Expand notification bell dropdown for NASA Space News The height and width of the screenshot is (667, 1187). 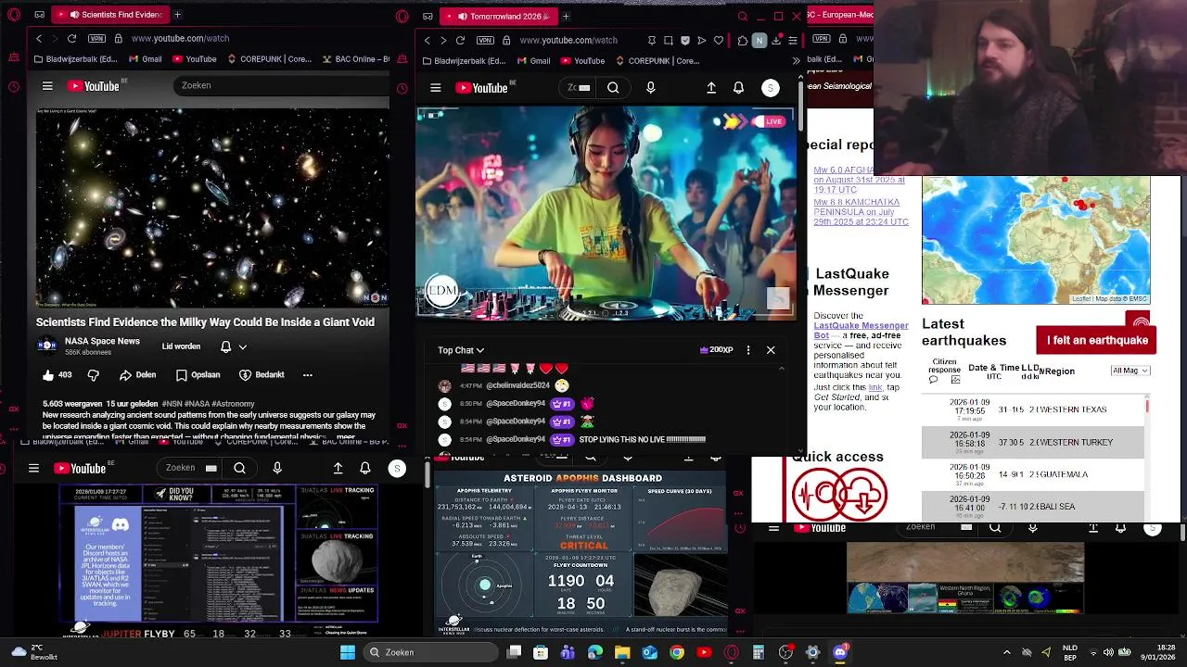pos(242,347)
